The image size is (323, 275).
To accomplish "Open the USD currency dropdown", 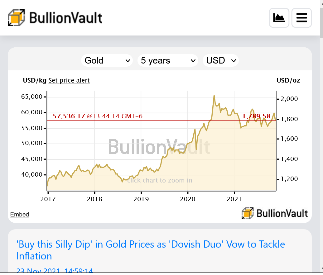I will [x=221, y=60].
